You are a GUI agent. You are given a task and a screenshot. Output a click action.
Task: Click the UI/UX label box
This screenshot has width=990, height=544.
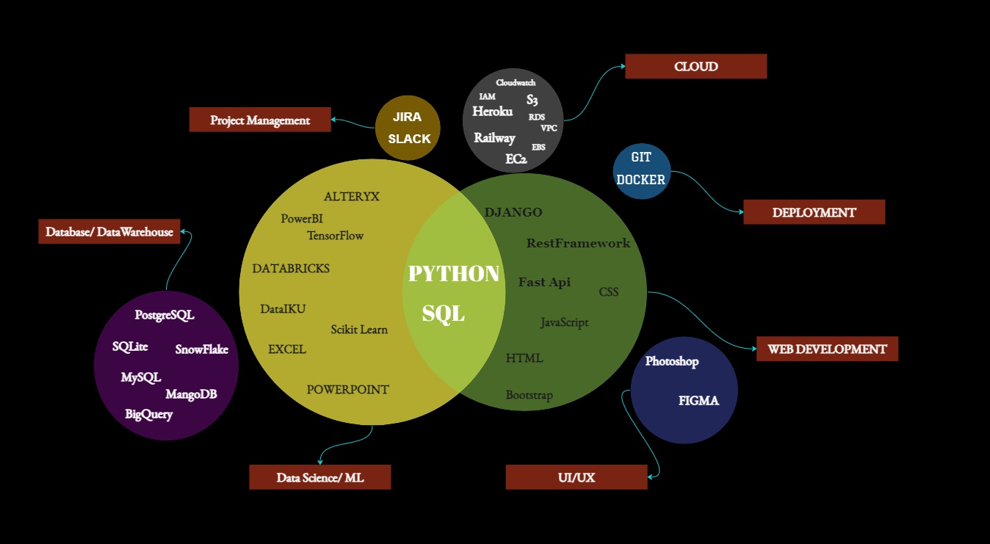(577, 477)
